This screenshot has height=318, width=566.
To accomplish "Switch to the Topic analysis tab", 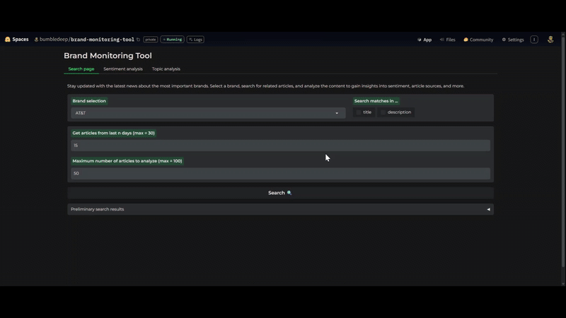I will 166,69.
